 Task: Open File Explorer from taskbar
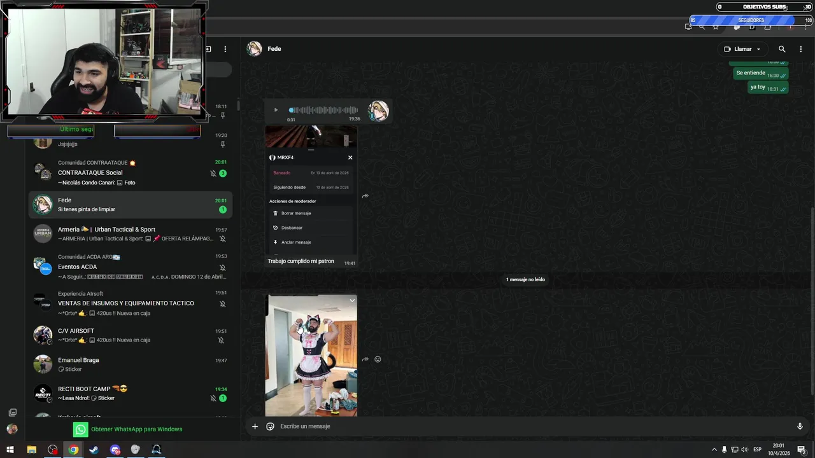[x=32, y=450]
